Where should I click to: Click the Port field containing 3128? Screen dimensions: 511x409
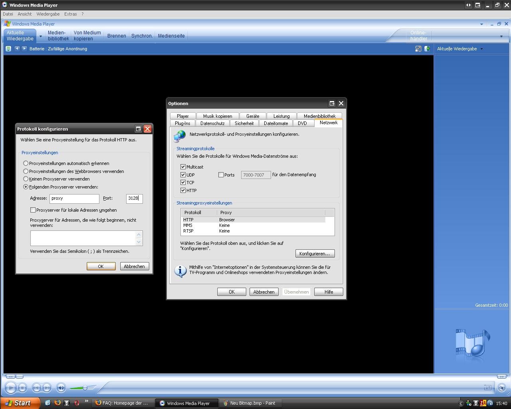click(x=134, y=199)
